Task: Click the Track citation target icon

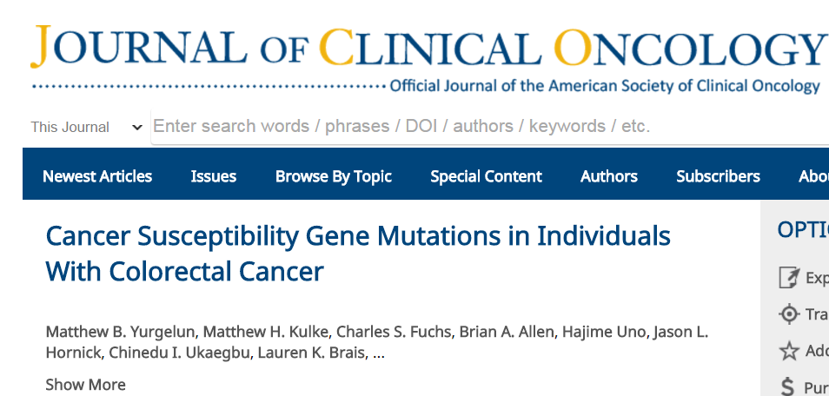Action: pyautogui.click(x=789, y=314)
